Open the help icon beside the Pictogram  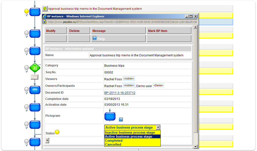(121, 120)
